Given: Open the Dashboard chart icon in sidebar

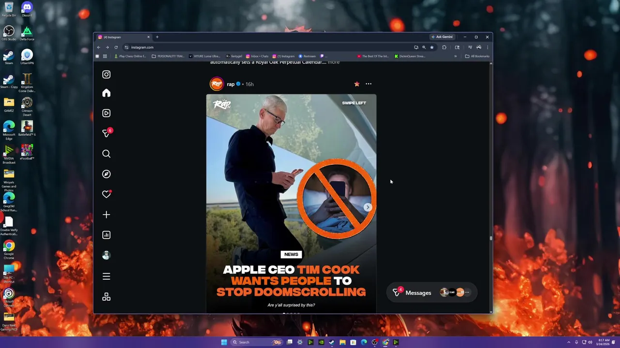Looking at the screenshot, I should [x=106, y=235].
